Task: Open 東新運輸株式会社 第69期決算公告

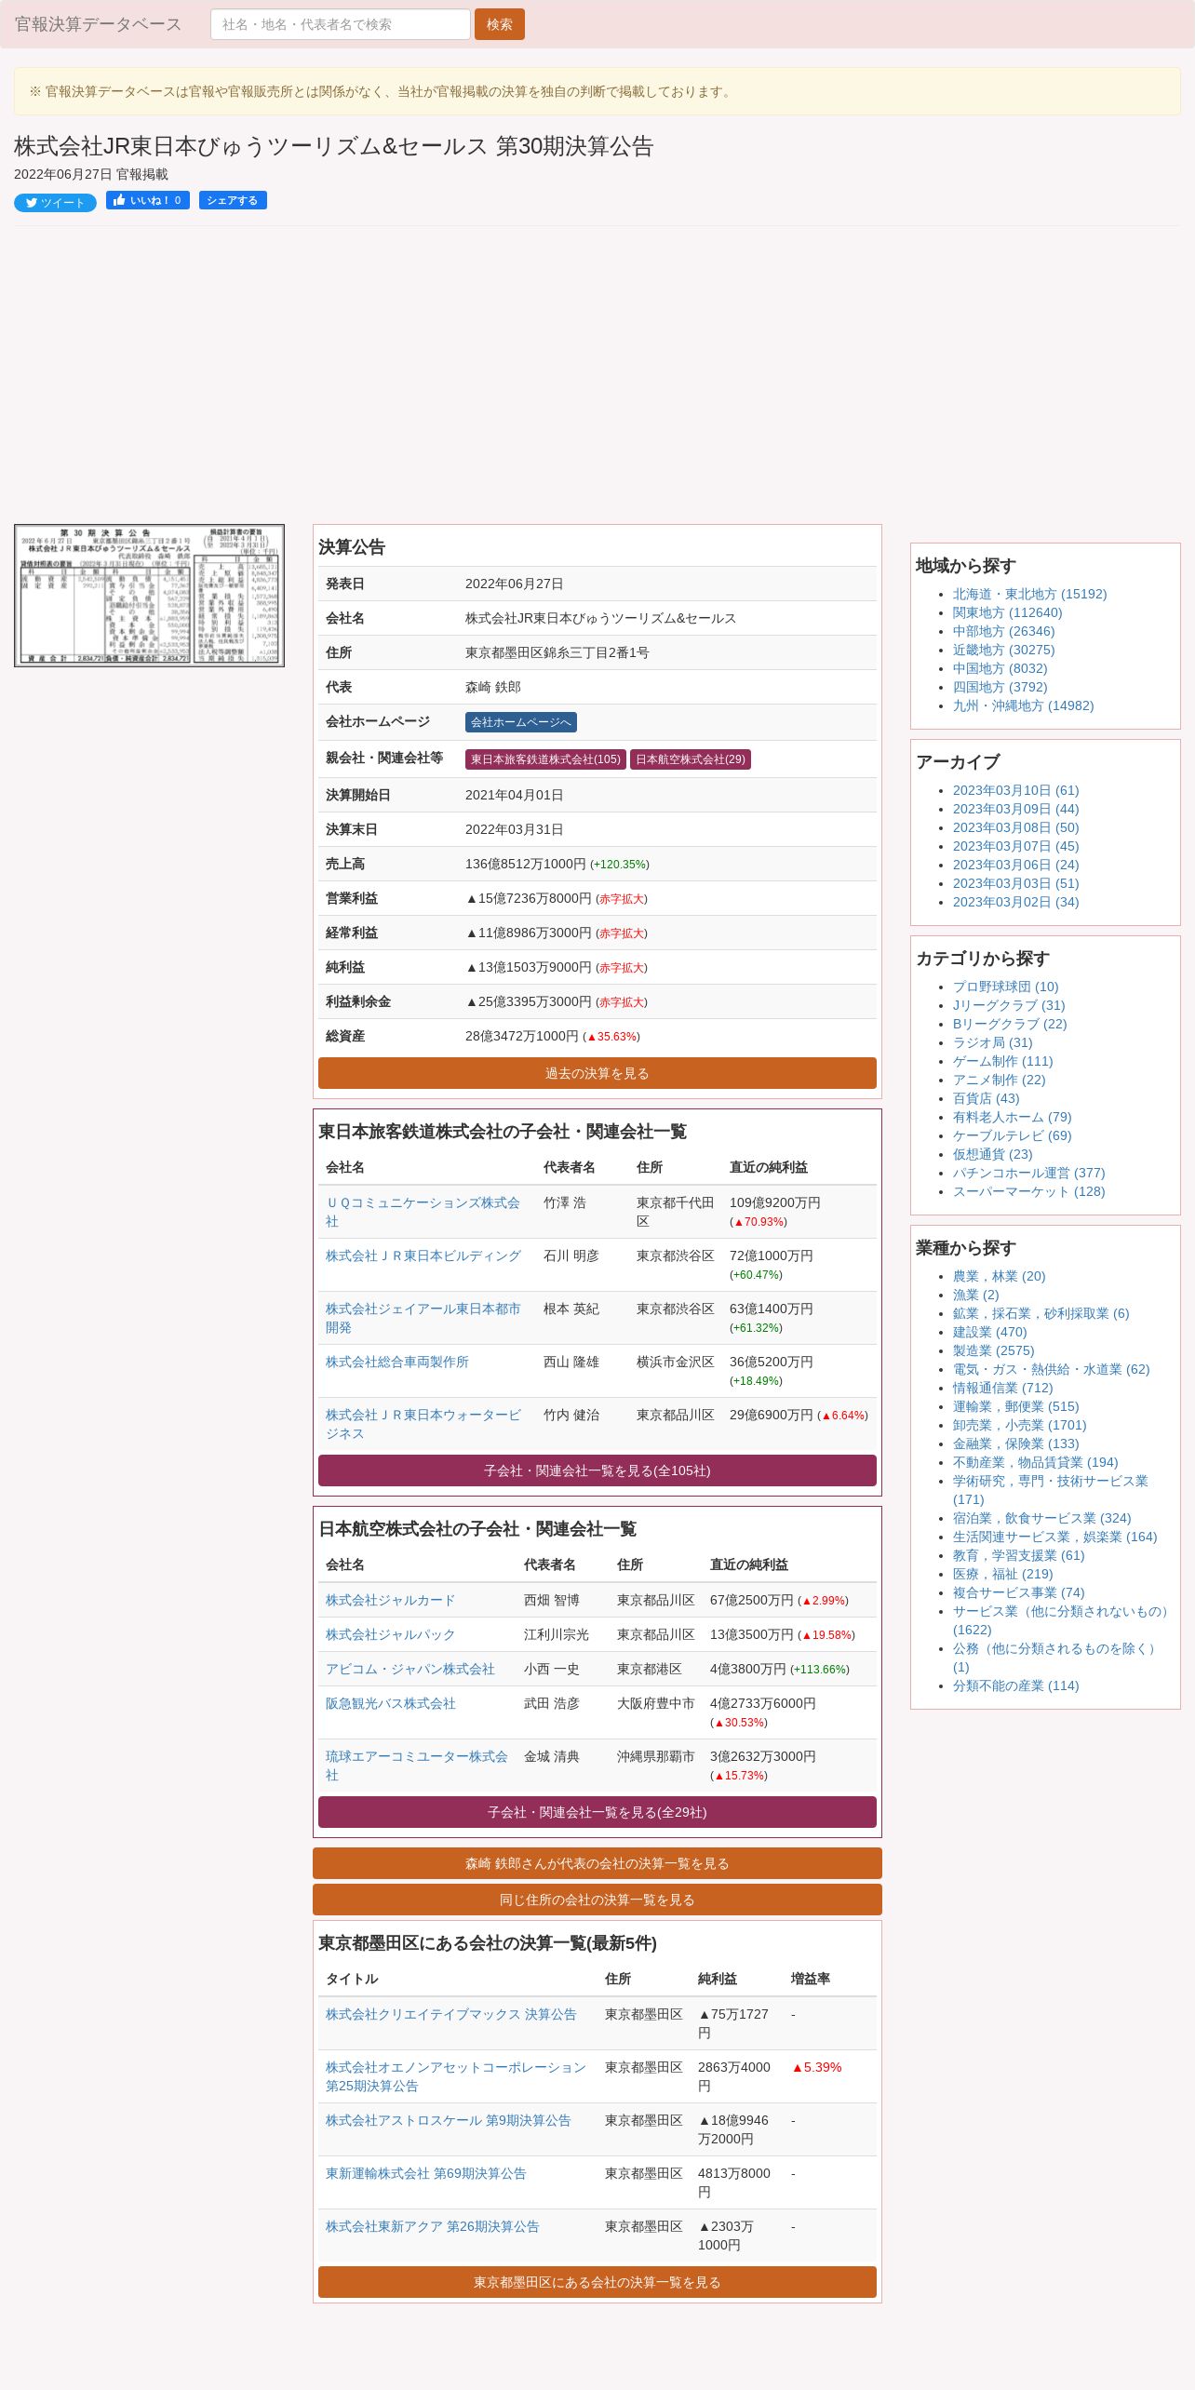Action: point(426,2173)
